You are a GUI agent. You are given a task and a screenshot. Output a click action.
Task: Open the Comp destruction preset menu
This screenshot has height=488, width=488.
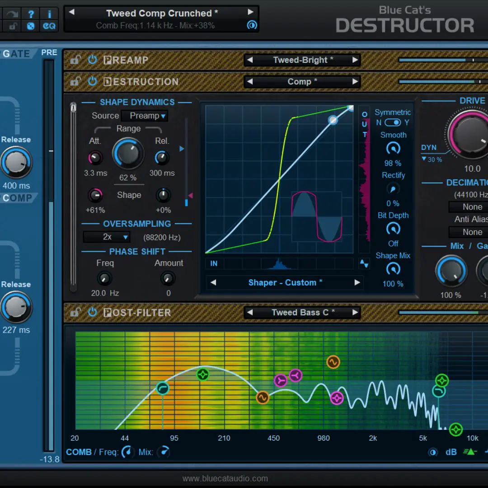tap(302, 81)
